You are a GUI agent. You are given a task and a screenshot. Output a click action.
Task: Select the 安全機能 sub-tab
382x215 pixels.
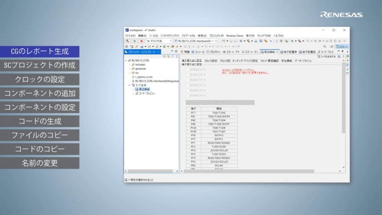[x=286, y=61]
